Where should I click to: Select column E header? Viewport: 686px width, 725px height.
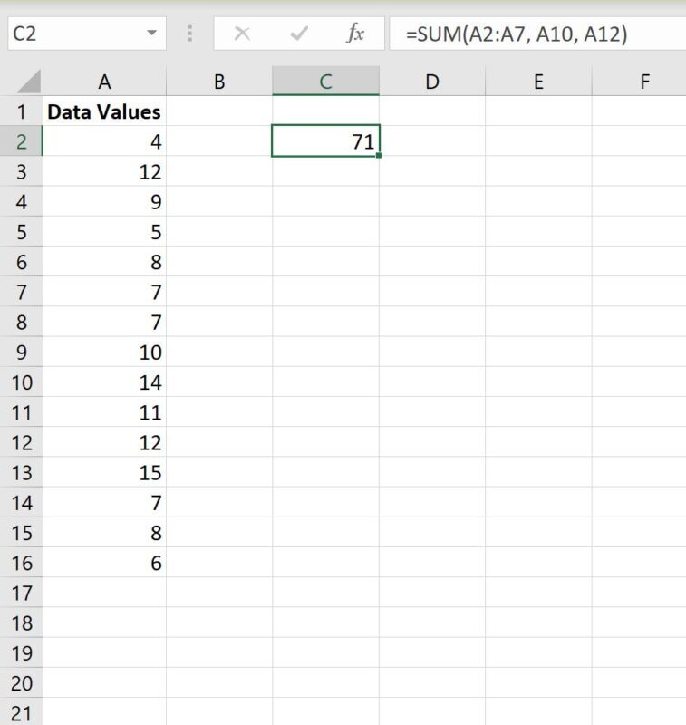tap(538, 82)
